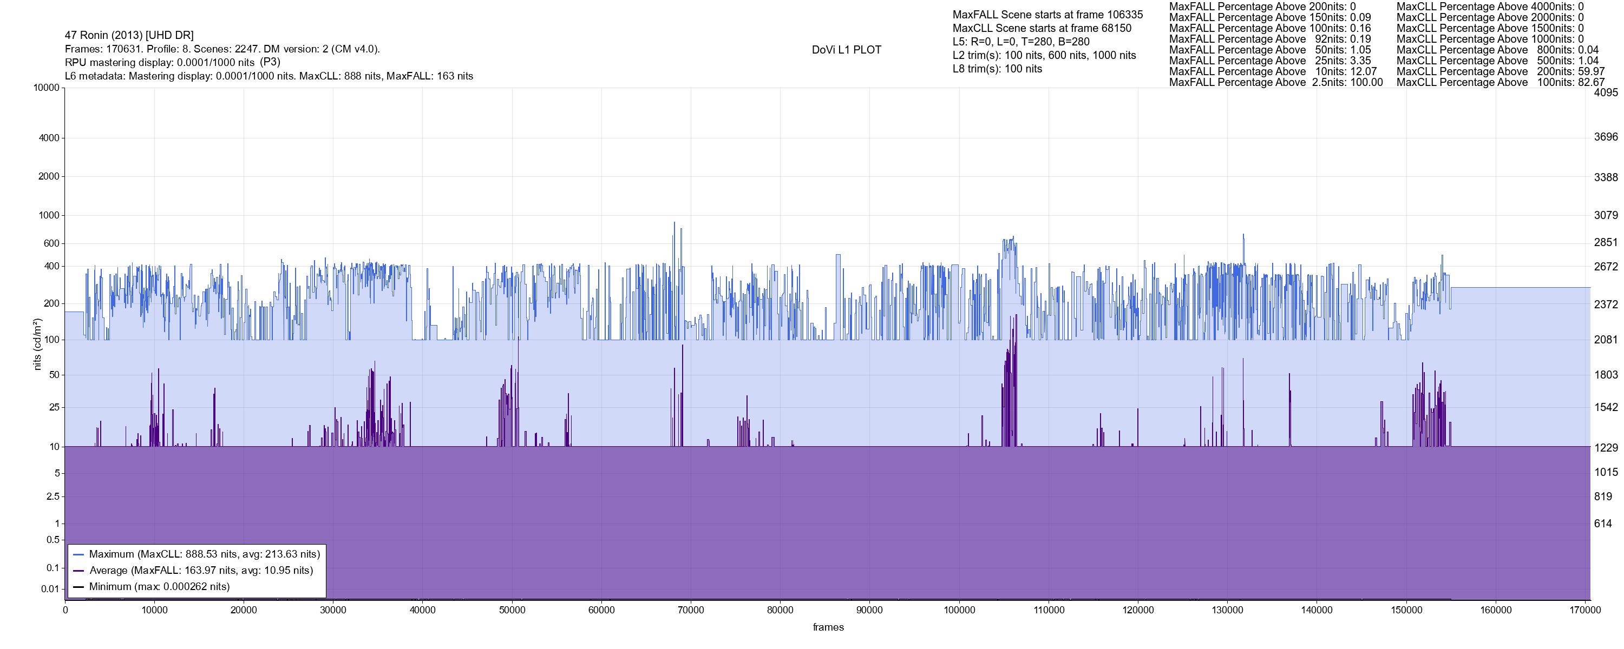Click the 170000 tick on the frames axis

(x=1585, y=610)
